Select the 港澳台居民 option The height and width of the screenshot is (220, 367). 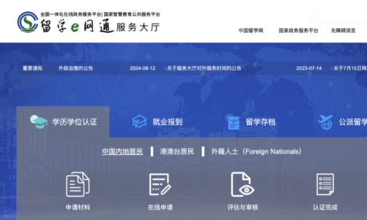[177, 152]
